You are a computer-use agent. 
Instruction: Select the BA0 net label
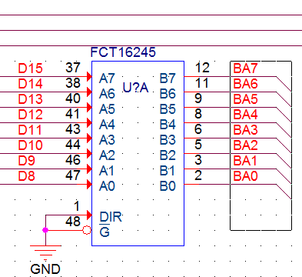coord(245,176)
